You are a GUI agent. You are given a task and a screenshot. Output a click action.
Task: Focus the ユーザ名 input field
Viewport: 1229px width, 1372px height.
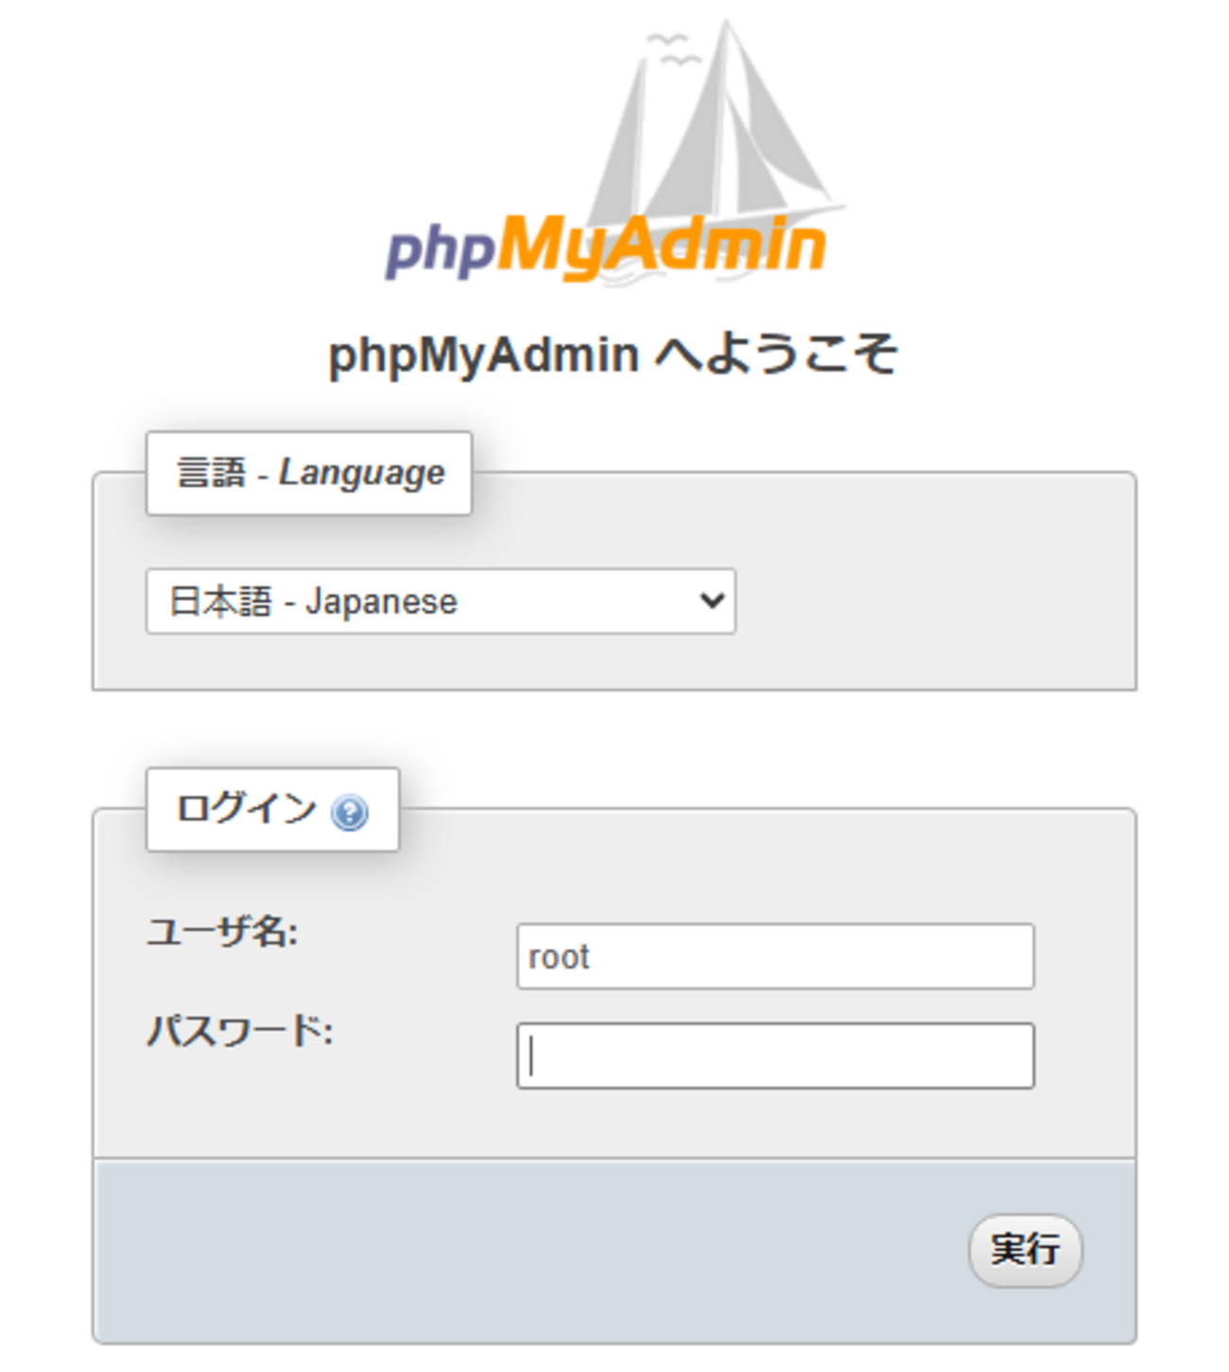point(775,956)
